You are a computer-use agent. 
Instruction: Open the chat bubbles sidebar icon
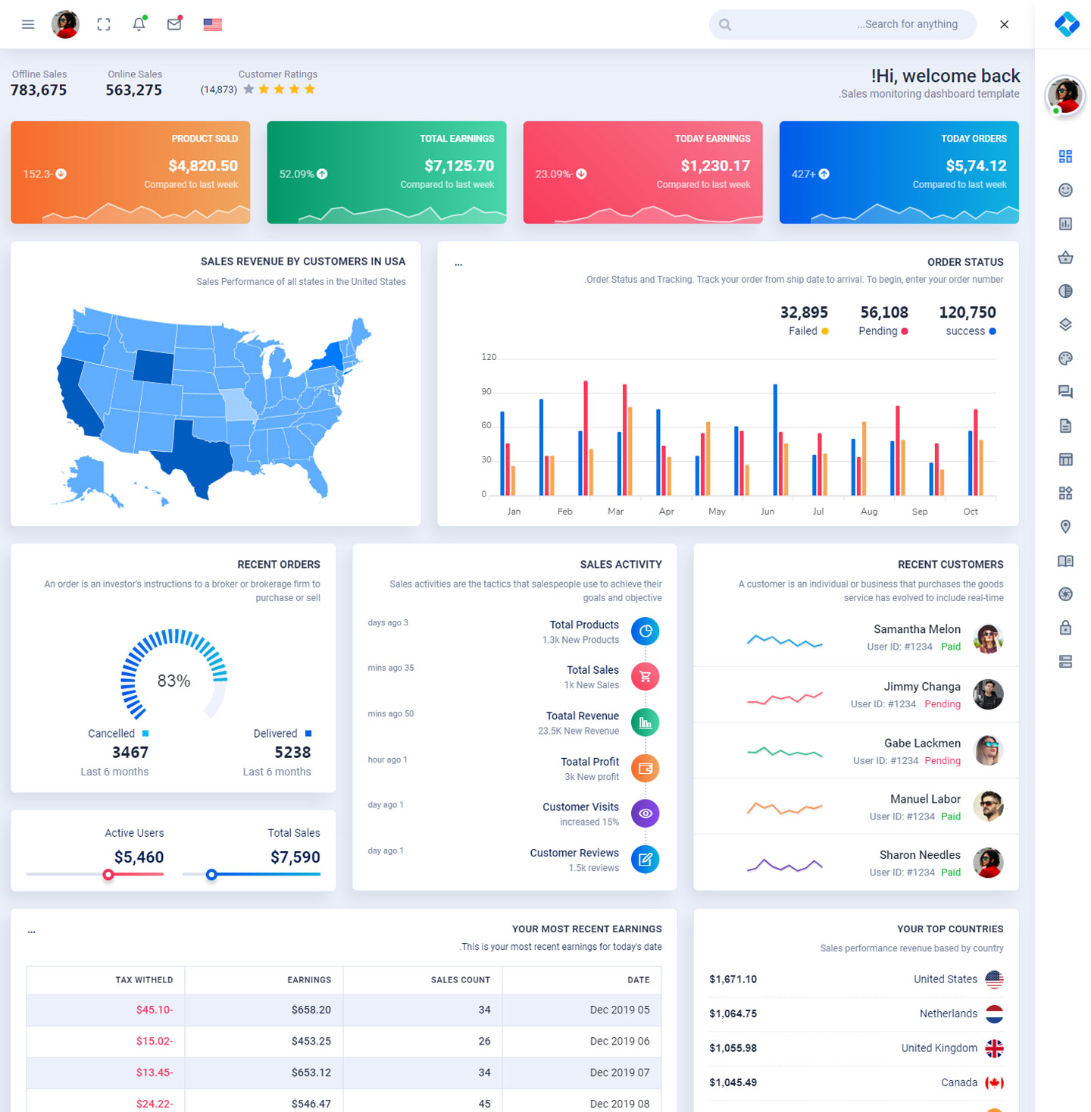point(1065,392)
